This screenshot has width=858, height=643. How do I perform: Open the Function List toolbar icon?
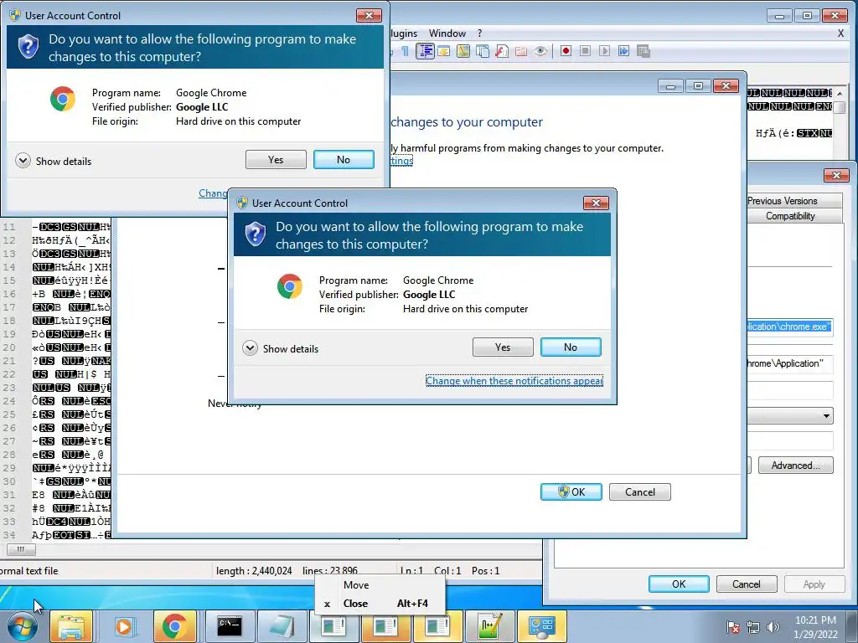(x=502, y=51)
